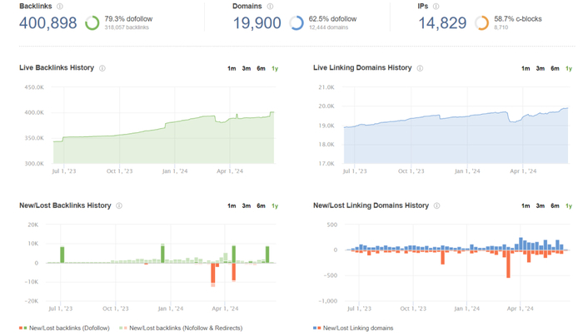583x336 pixels.
Task: Toggle New/Lost backlinks (Dofollow) legend series
Action: point(64,329)
